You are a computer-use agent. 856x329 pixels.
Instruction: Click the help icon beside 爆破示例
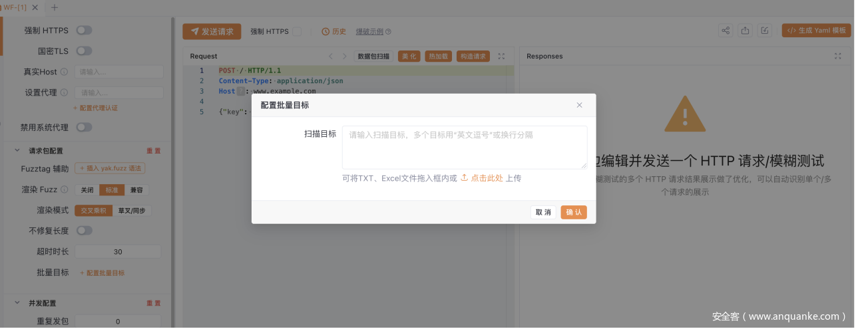(x=388, y=32)
